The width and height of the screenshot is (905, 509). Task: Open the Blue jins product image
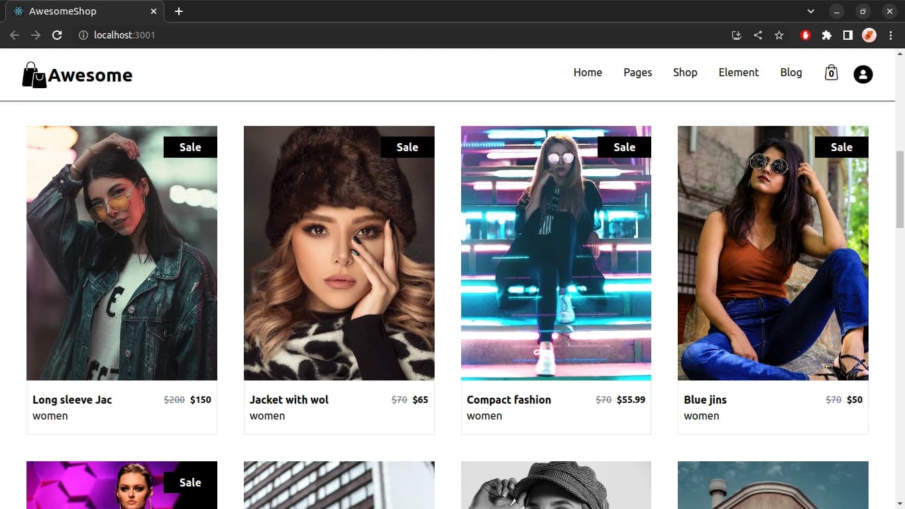(x=773, y=253)
